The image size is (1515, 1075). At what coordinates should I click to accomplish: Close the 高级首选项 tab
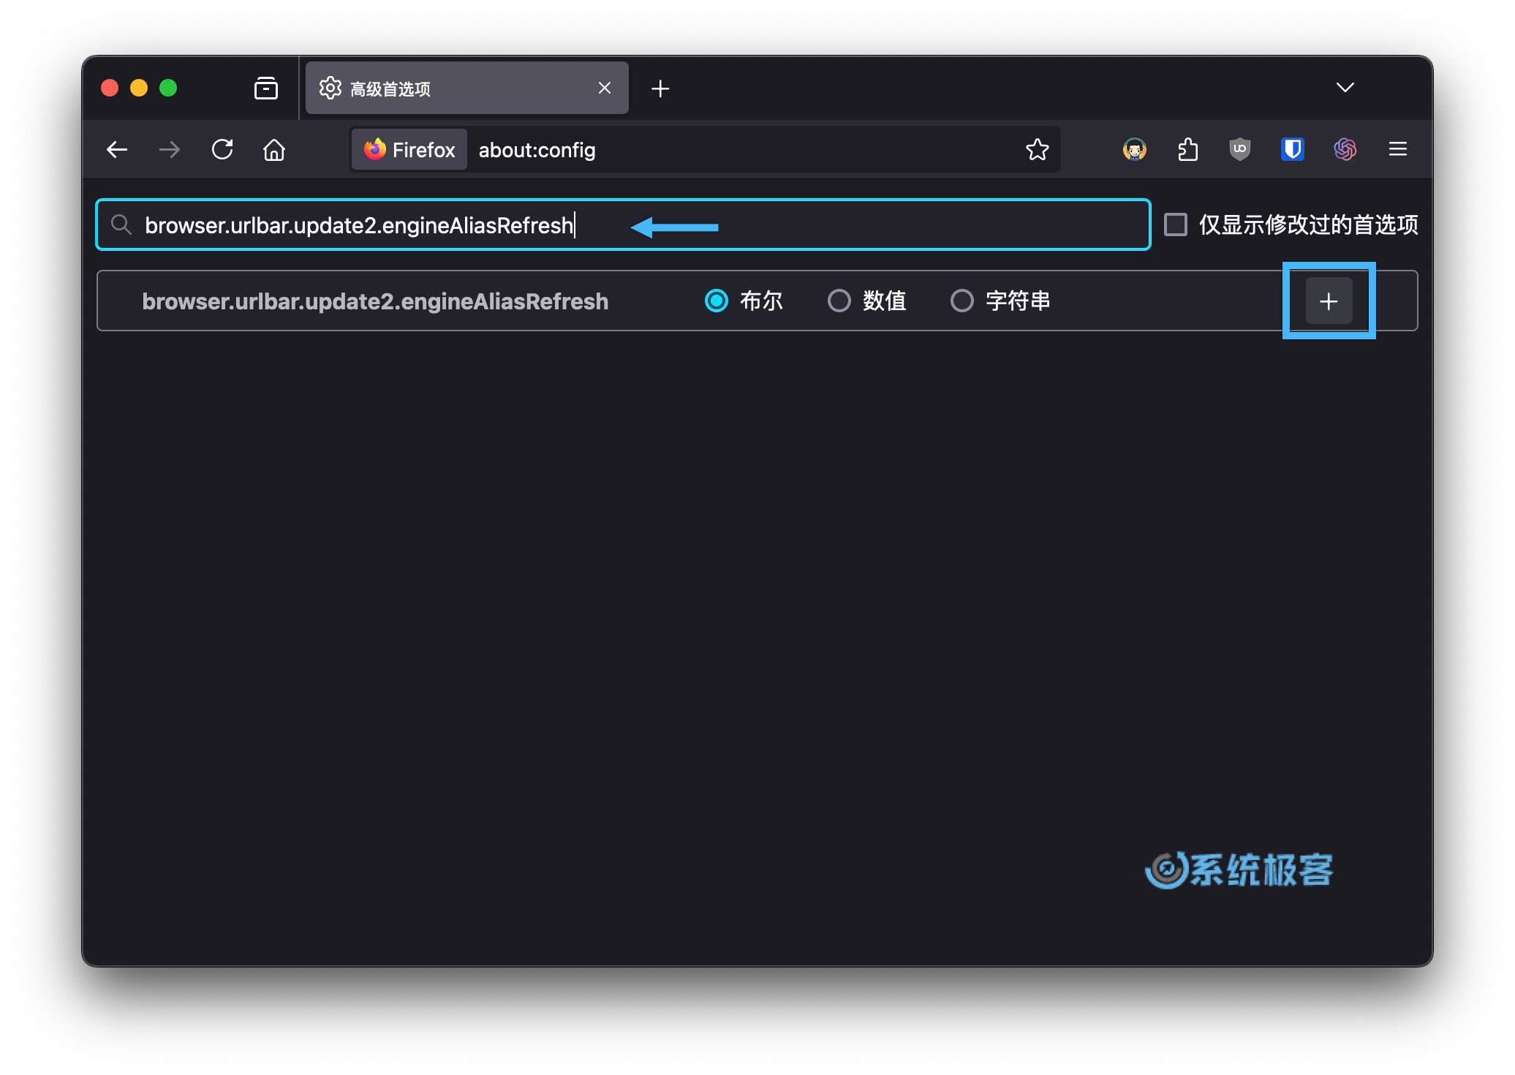(605, 88)
